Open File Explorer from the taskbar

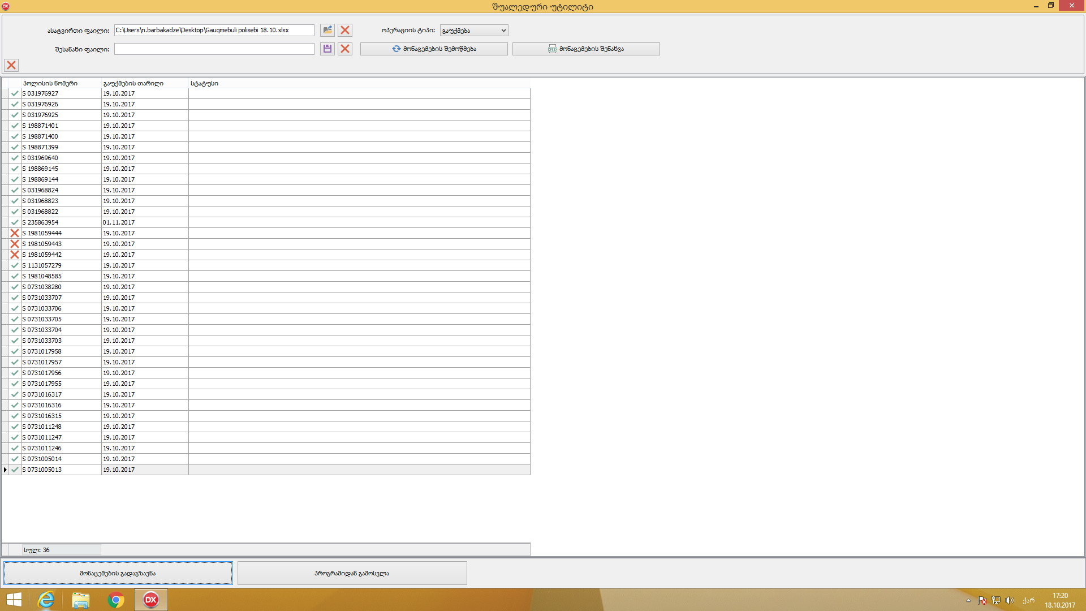tap(81, 600)
